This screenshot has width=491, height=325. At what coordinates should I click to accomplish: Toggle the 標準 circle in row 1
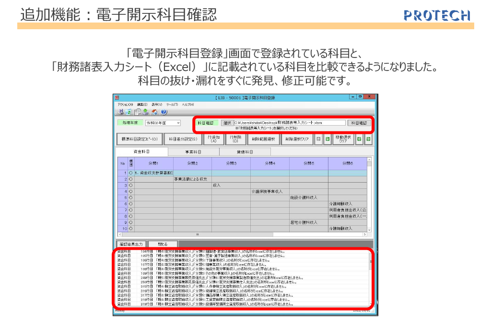130,173
